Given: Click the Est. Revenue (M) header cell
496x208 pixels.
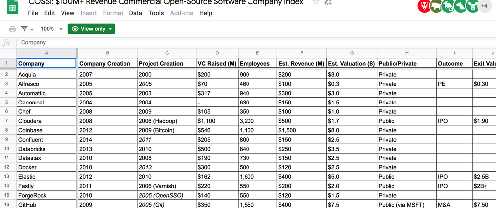Looking at the screenshot, I should (302, 63).
